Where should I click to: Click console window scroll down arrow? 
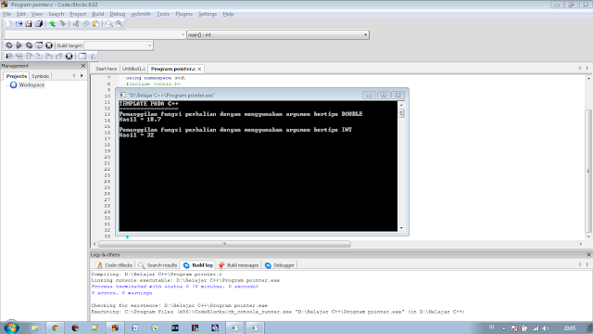click(x=401, y=228)
